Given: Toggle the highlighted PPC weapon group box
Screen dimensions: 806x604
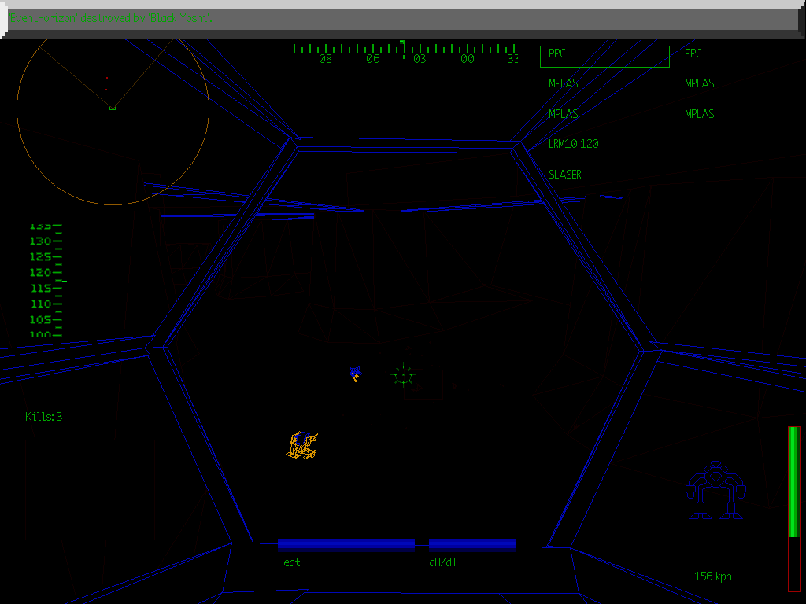Looking at the screenshot, I should coord(604,55).
